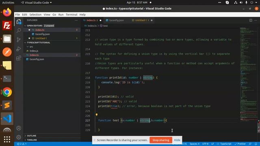
Task: Click the lightbulb code action icon
Action: click(x=97, y=114)
